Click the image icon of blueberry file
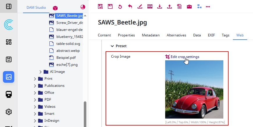Image resolution: width=253 pixels, height=127 pixels. (x=51, y=37)
